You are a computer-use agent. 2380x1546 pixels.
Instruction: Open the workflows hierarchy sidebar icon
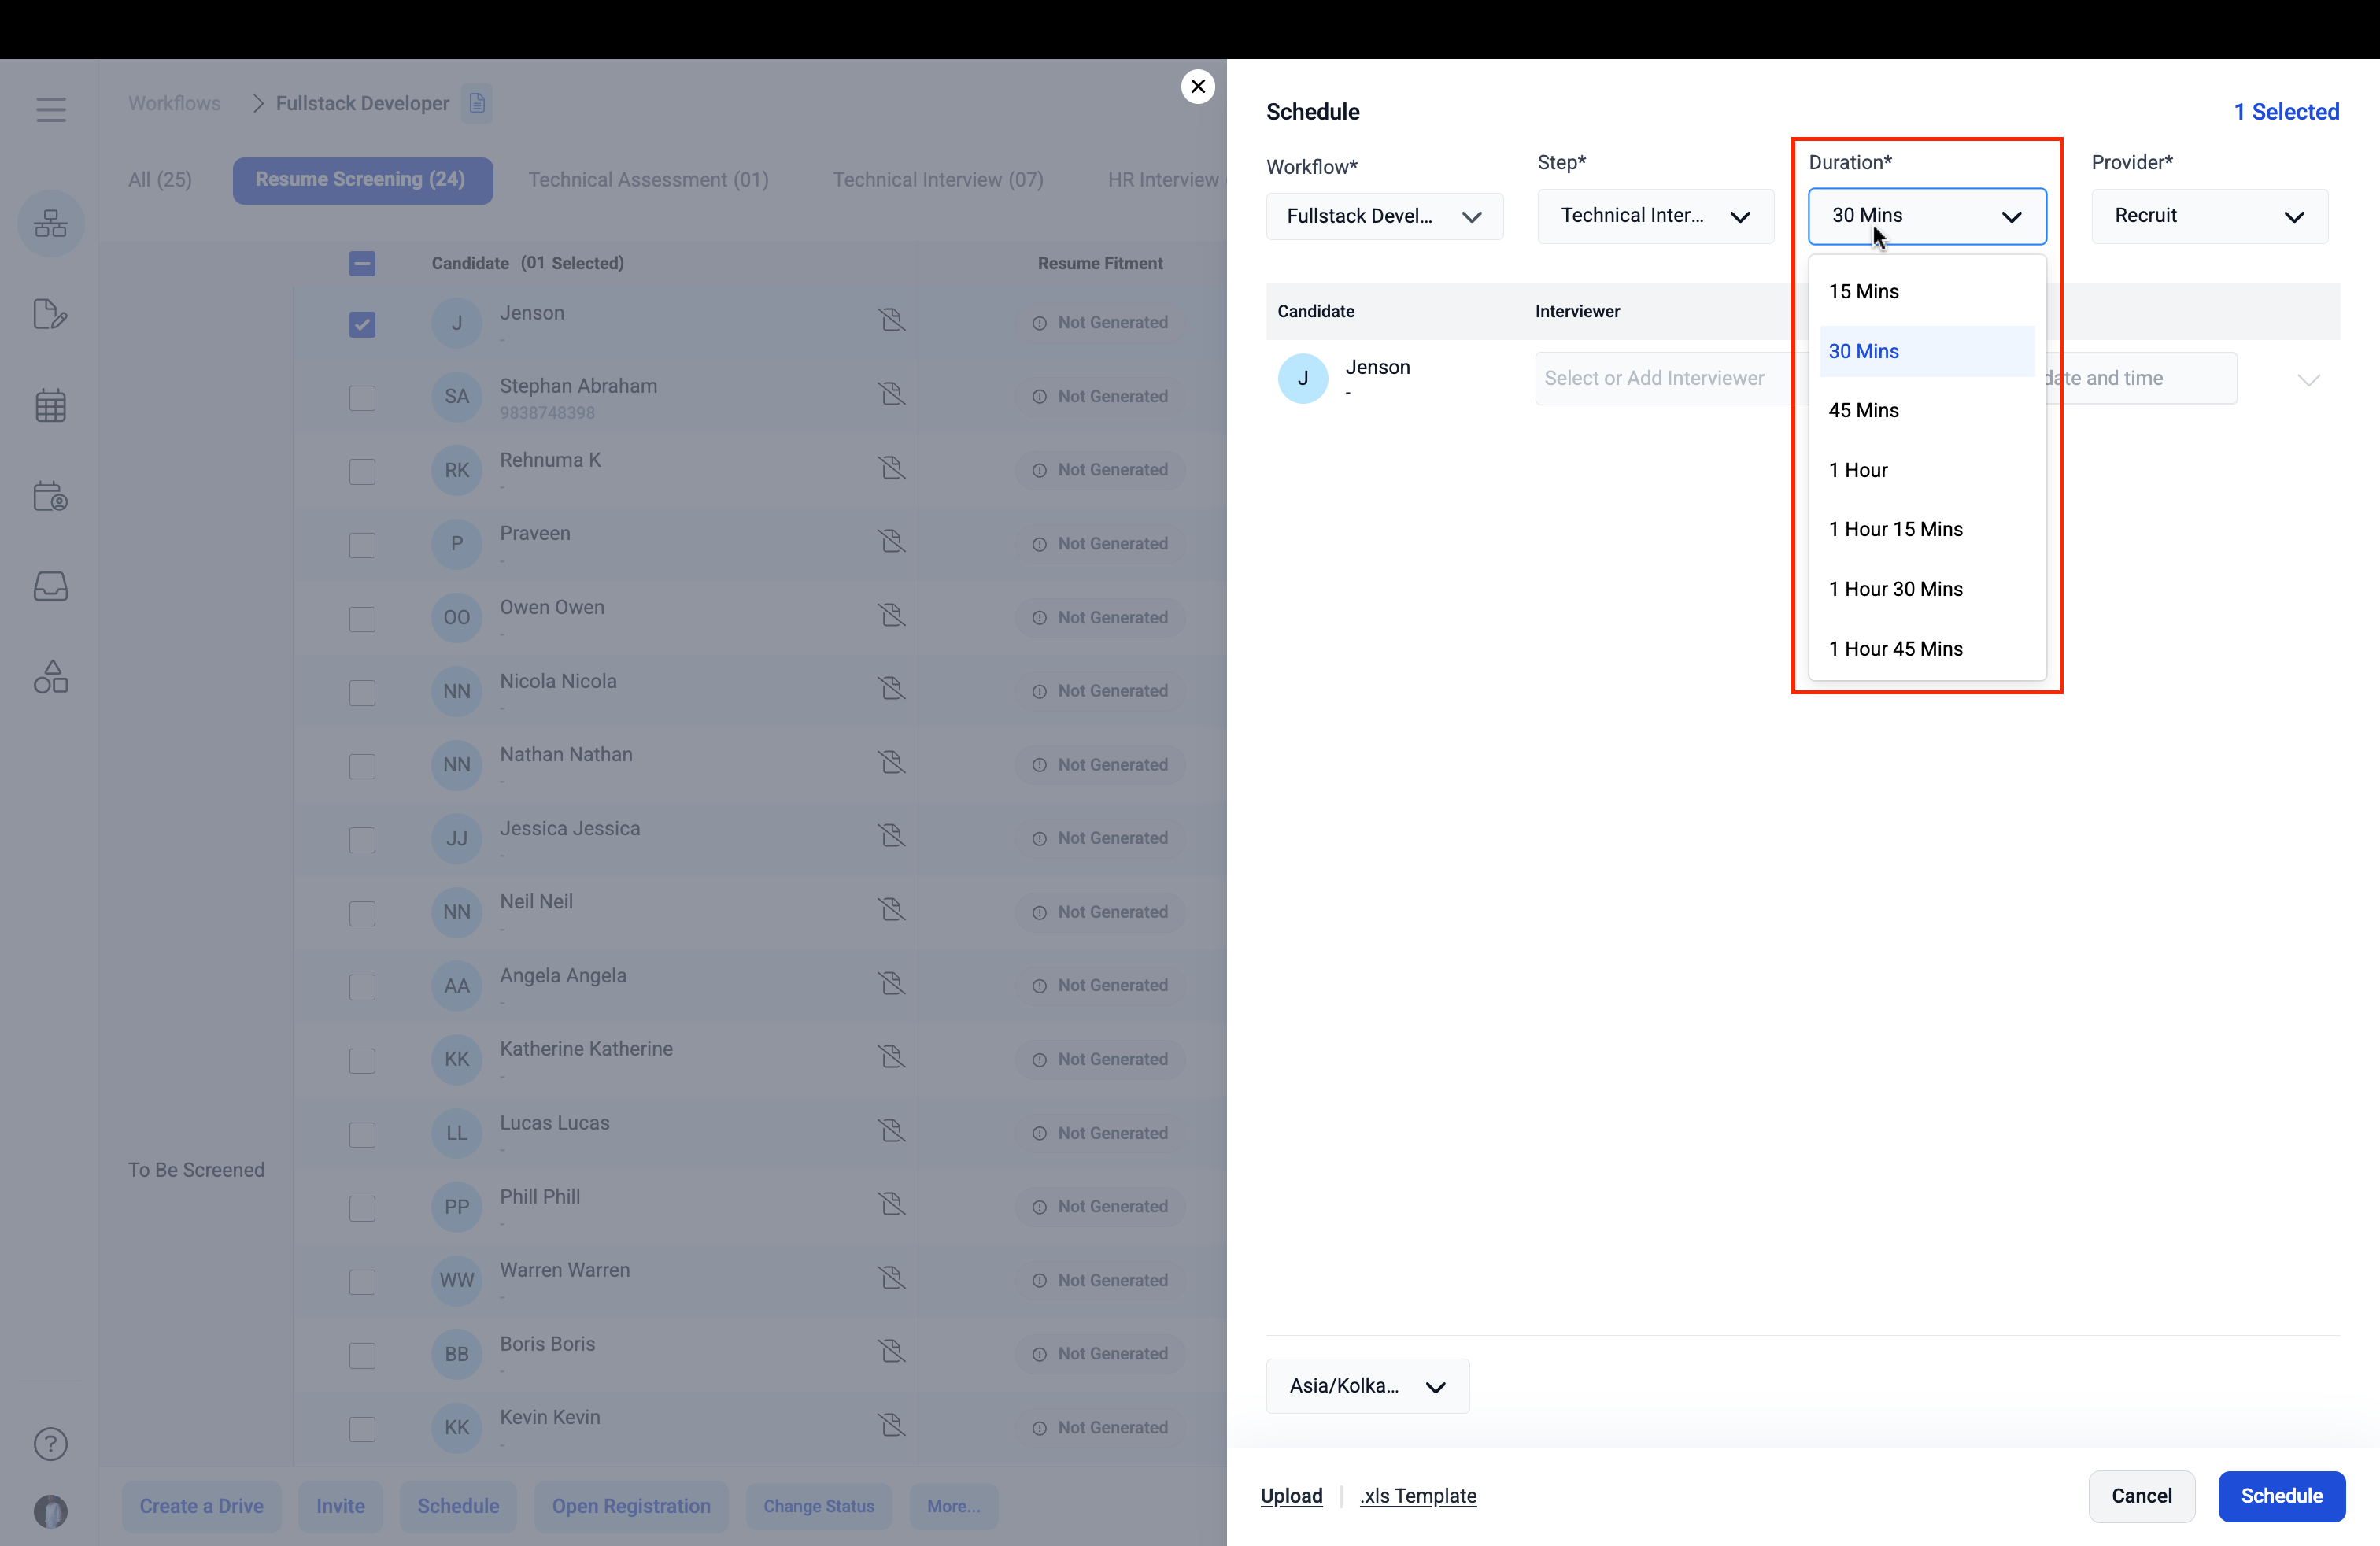(51, 223)
